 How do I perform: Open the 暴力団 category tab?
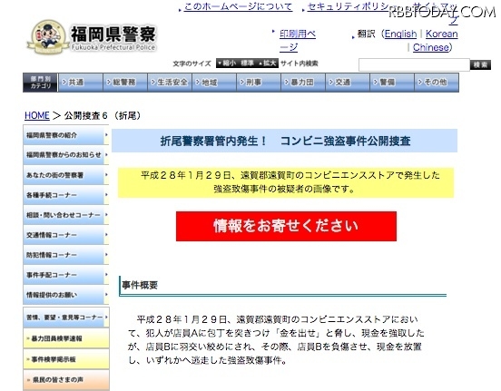click(303, 83)
